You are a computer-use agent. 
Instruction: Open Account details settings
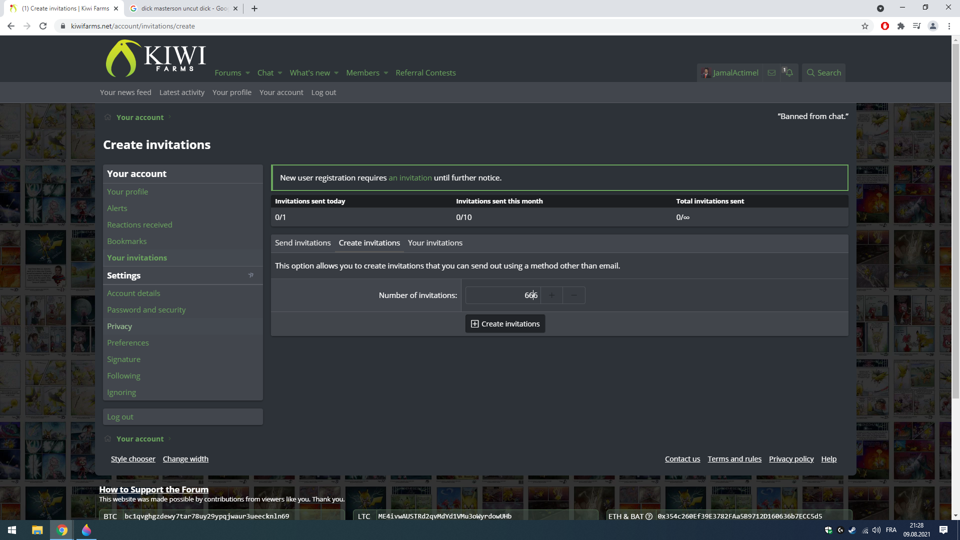click(x=133, y=293)
